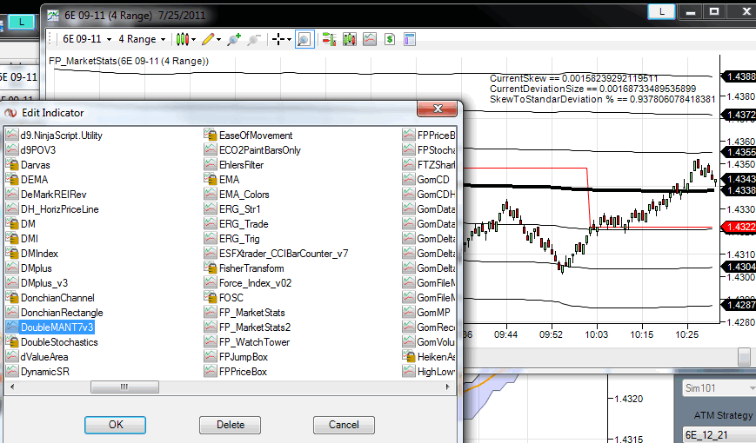Open the data series candlestick icon
Viewport: 756px width, 443px height.
coord(350,39)
